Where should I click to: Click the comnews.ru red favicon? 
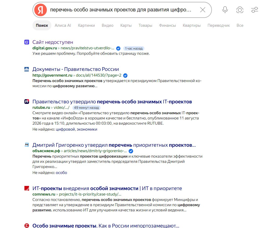27,188
